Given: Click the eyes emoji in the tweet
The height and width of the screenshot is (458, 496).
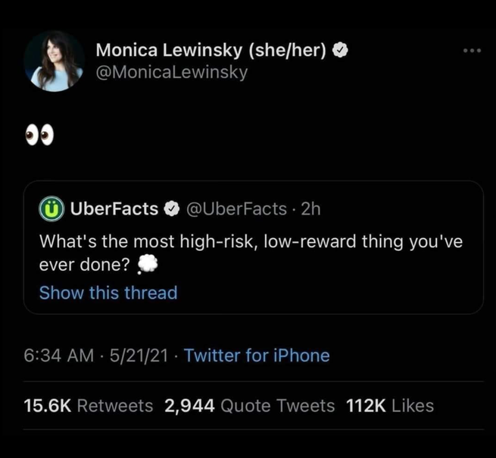Looking at the screenshot, I should tap(39, 136).
